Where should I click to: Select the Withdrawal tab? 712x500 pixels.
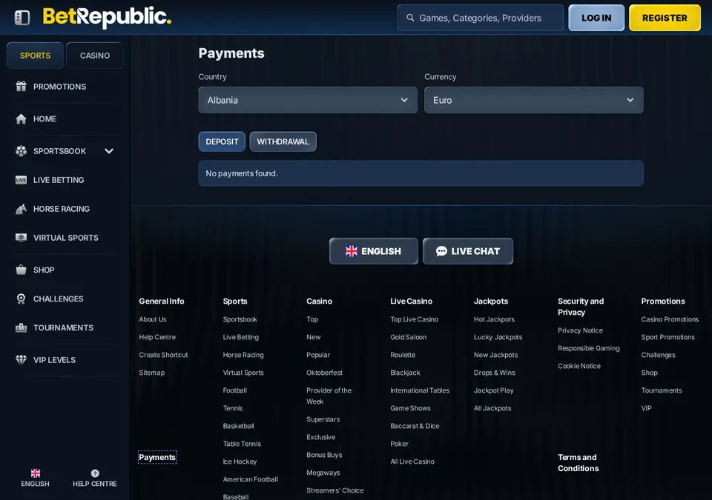click(x=283, y=141)
